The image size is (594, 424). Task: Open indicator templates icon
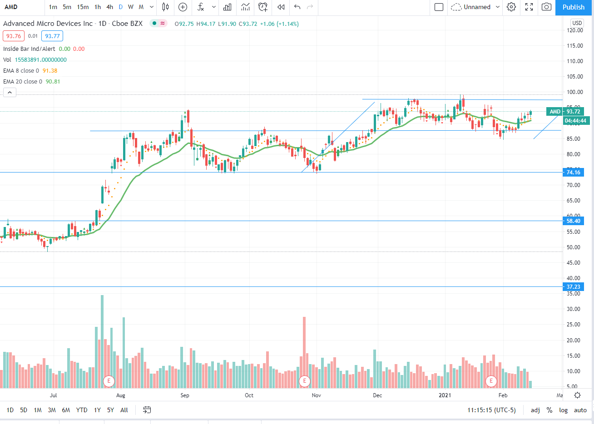[246, 7]
